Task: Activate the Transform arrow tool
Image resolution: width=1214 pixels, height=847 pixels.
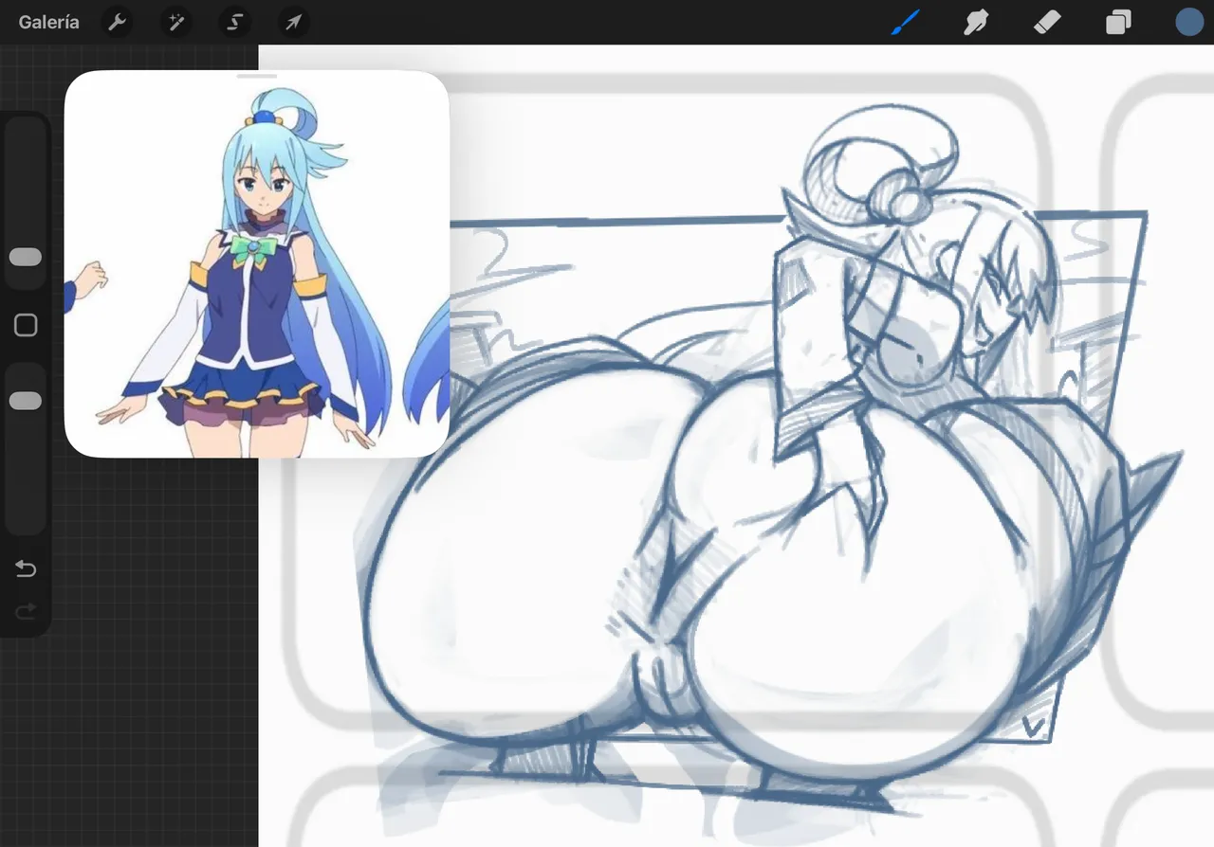Action: click(x=293, y=22)
